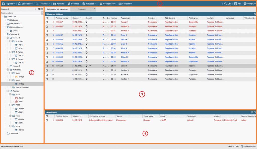Expand the Harjumaa tree node
The width and height of the screenshot is (257, 149).
tap(5, 20)
